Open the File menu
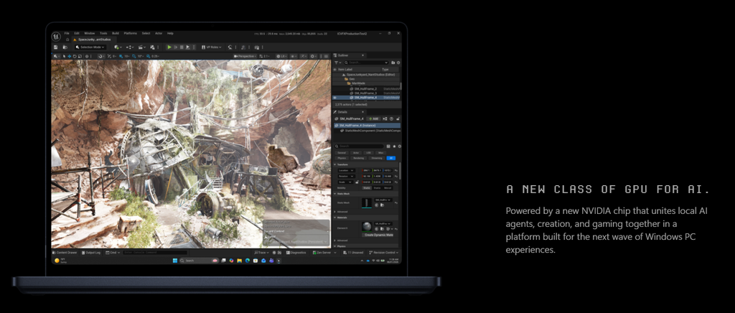The width and height of the screenshot is (735, 313). (x=67, y=33)
